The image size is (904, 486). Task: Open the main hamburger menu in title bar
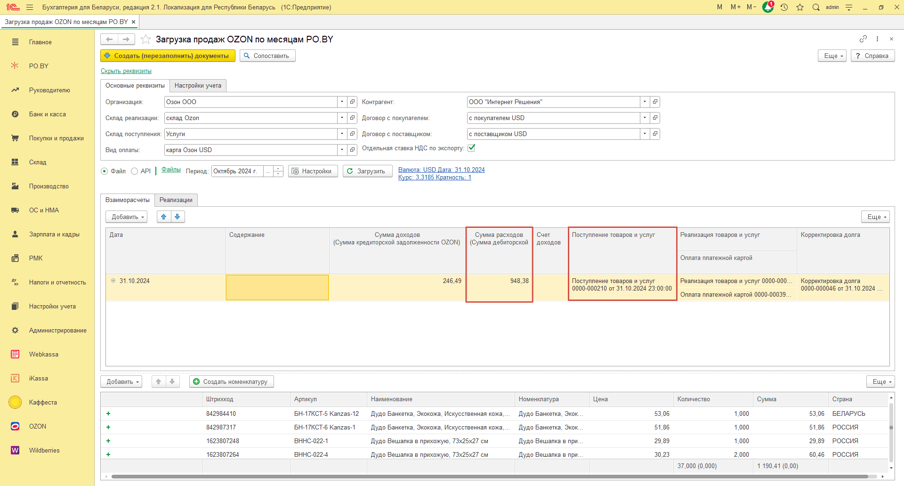pos(30,7)
